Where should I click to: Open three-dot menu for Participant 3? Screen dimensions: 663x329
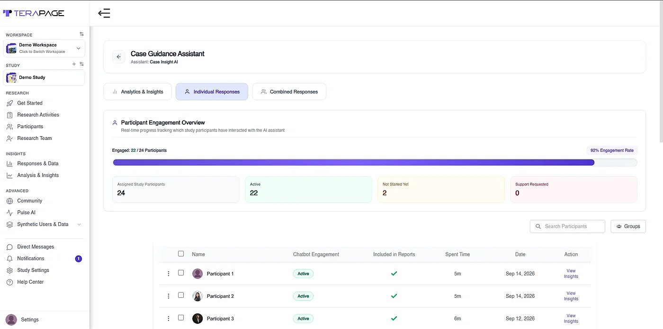coord(168,319)
